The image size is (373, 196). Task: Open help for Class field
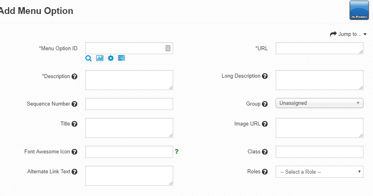coord(265,152)
